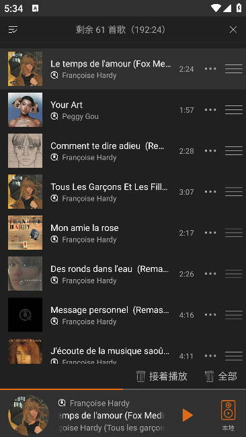This screenshot has width=246, height=437.
Task: Close the play queue panel
Action: click(233, 30)
